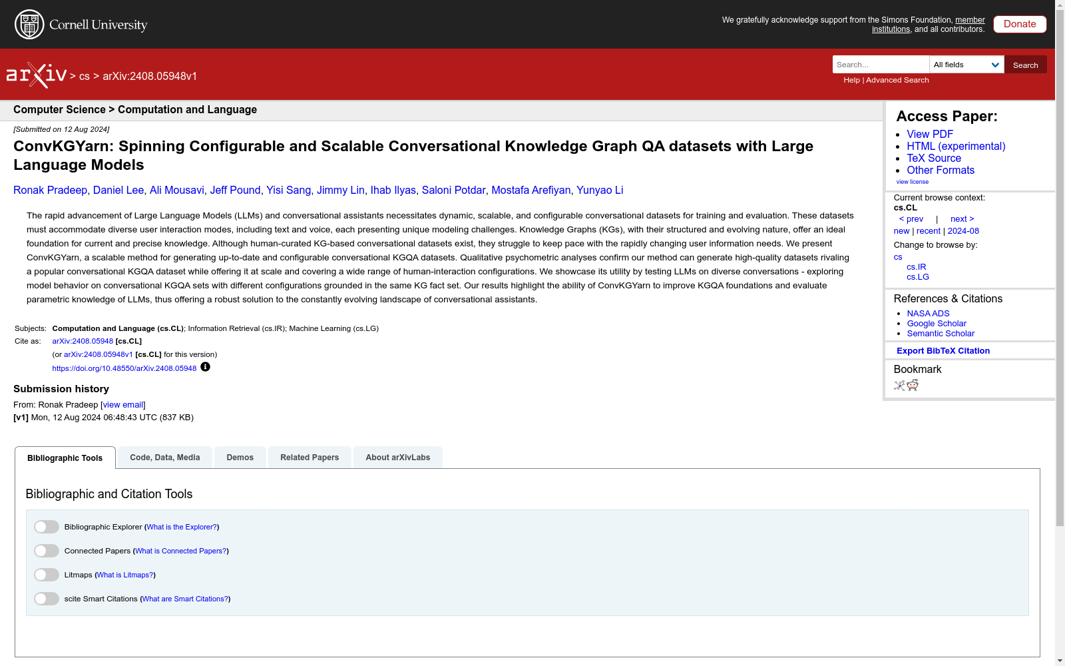Click view email link

pyautogui.click(x=123, y=405)
